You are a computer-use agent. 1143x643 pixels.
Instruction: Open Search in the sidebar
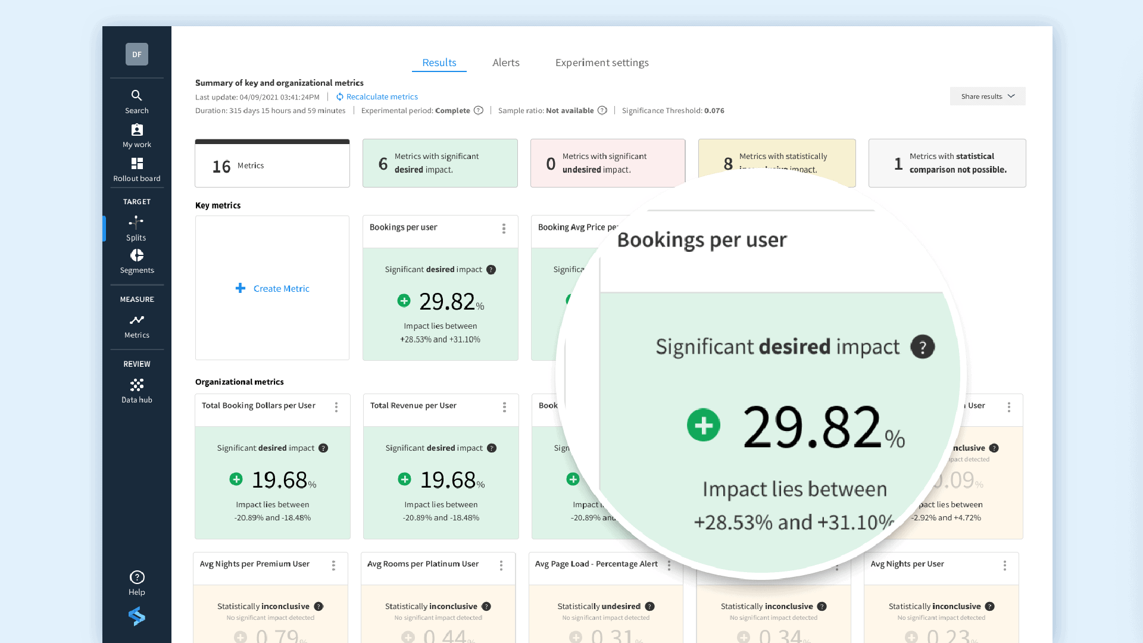click(136, 101)
